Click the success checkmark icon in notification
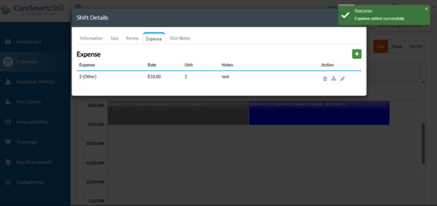Screen dimensions: 437x206 tap(346, 15)
